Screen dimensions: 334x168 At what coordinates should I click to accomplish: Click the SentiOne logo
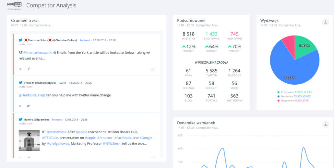pyautogui.click(x=14, y=5)
